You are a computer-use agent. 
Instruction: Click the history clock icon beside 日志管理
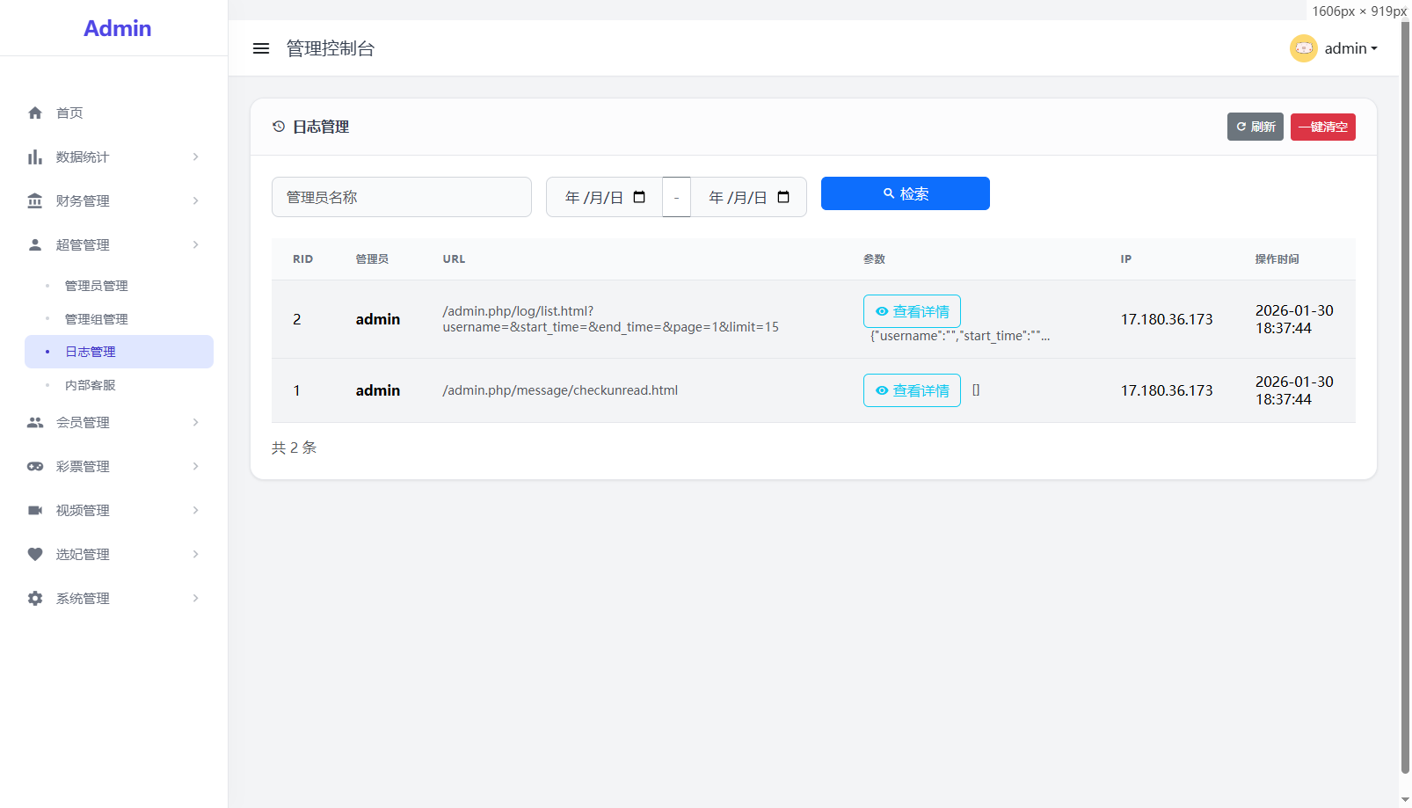click(x=279, y=127)
